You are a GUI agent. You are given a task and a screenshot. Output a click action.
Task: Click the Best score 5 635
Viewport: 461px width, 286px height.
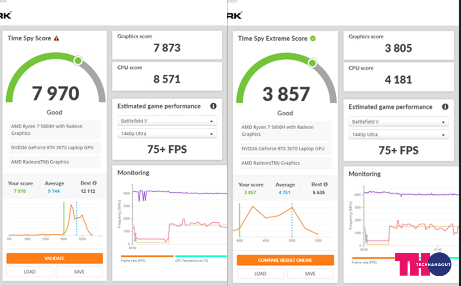319,193
